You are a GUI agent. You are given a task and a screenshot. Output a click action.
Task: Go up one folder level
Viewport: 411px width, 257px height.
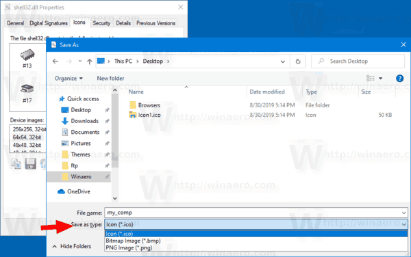90,62
